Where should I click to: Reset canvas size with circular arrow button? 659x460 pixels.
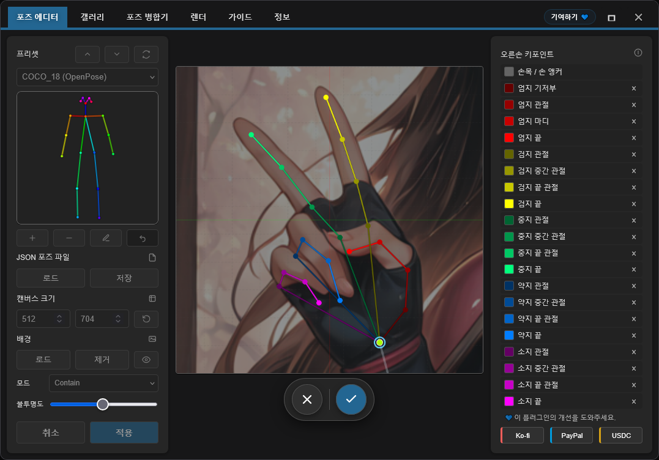(146, 319)
